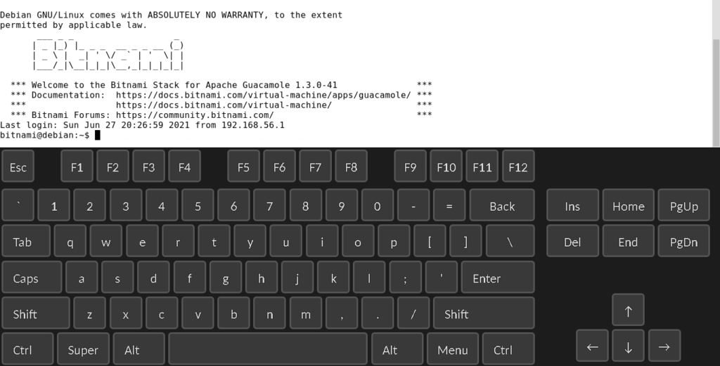This screenshot has height=366, width=720.
Task: Tap the Tab key
Action: coord(26,241)
